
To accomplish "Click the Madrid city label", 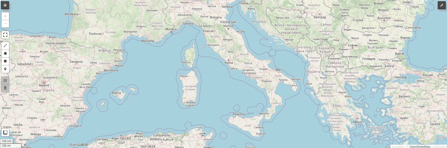I will click(x=44, y=85).
